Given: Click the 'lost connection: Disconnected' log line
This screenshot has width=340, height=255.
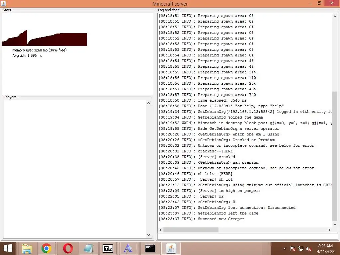Looking at the screenshot, I should coord(227,208).
